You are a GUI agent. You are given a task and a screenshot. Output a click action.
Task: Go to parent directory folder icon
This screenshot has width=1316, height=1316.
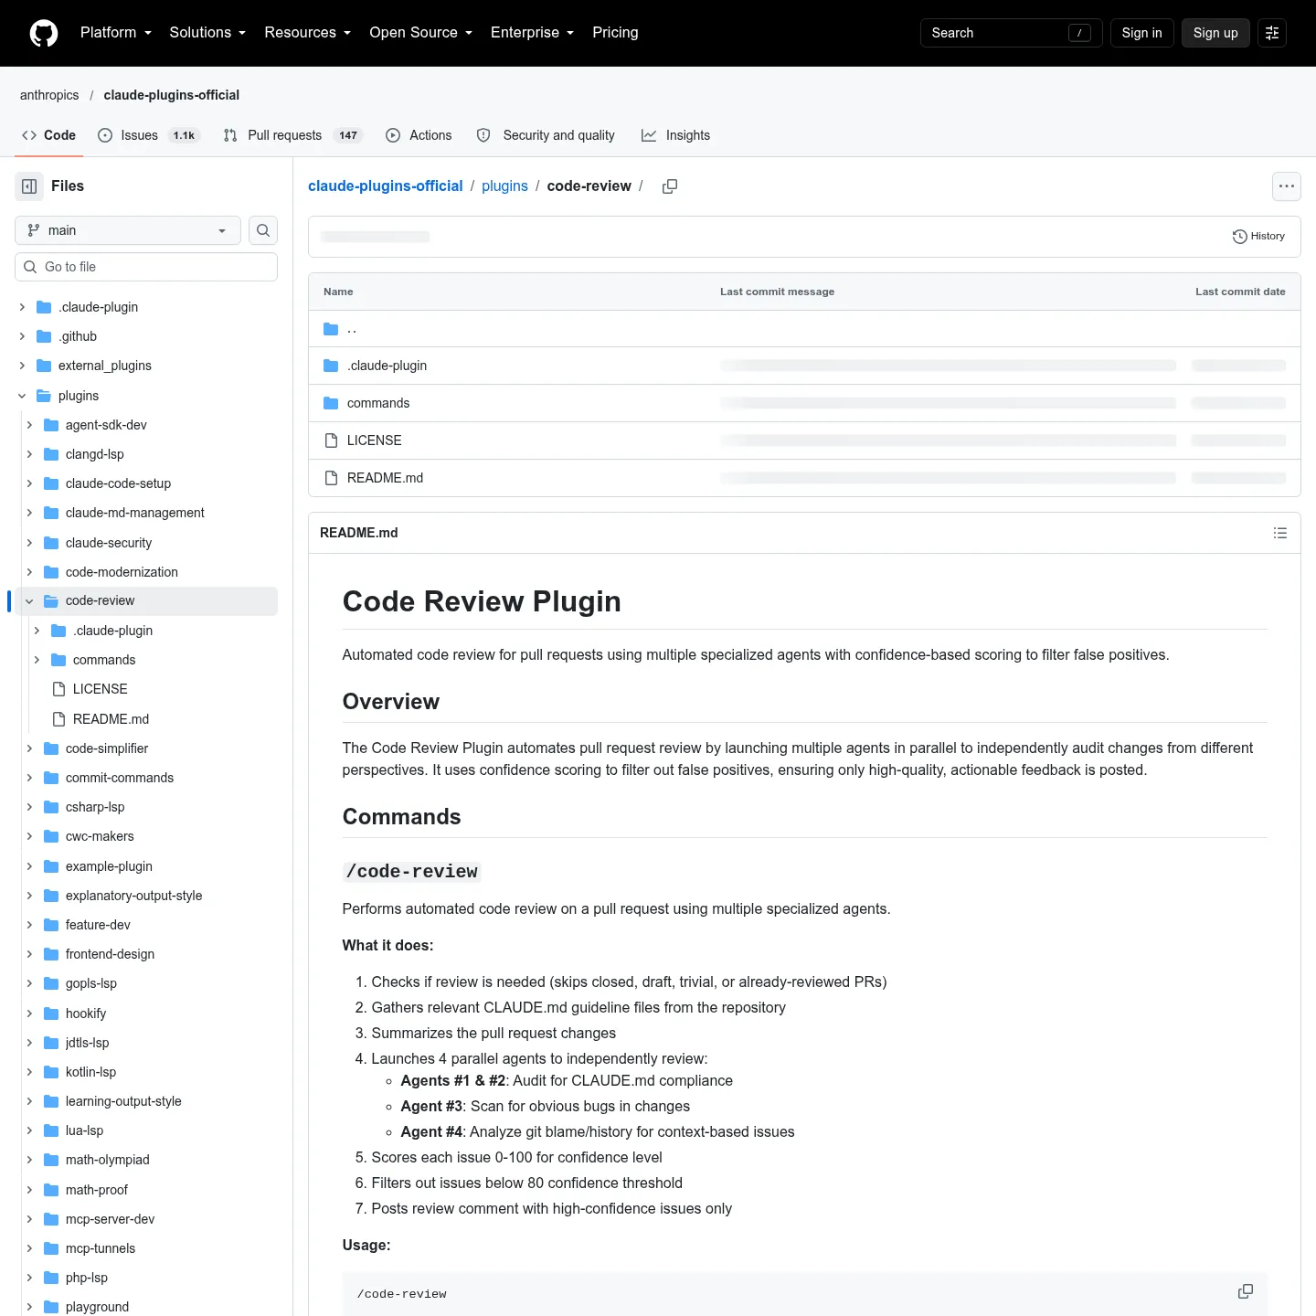tap(331, 329)
